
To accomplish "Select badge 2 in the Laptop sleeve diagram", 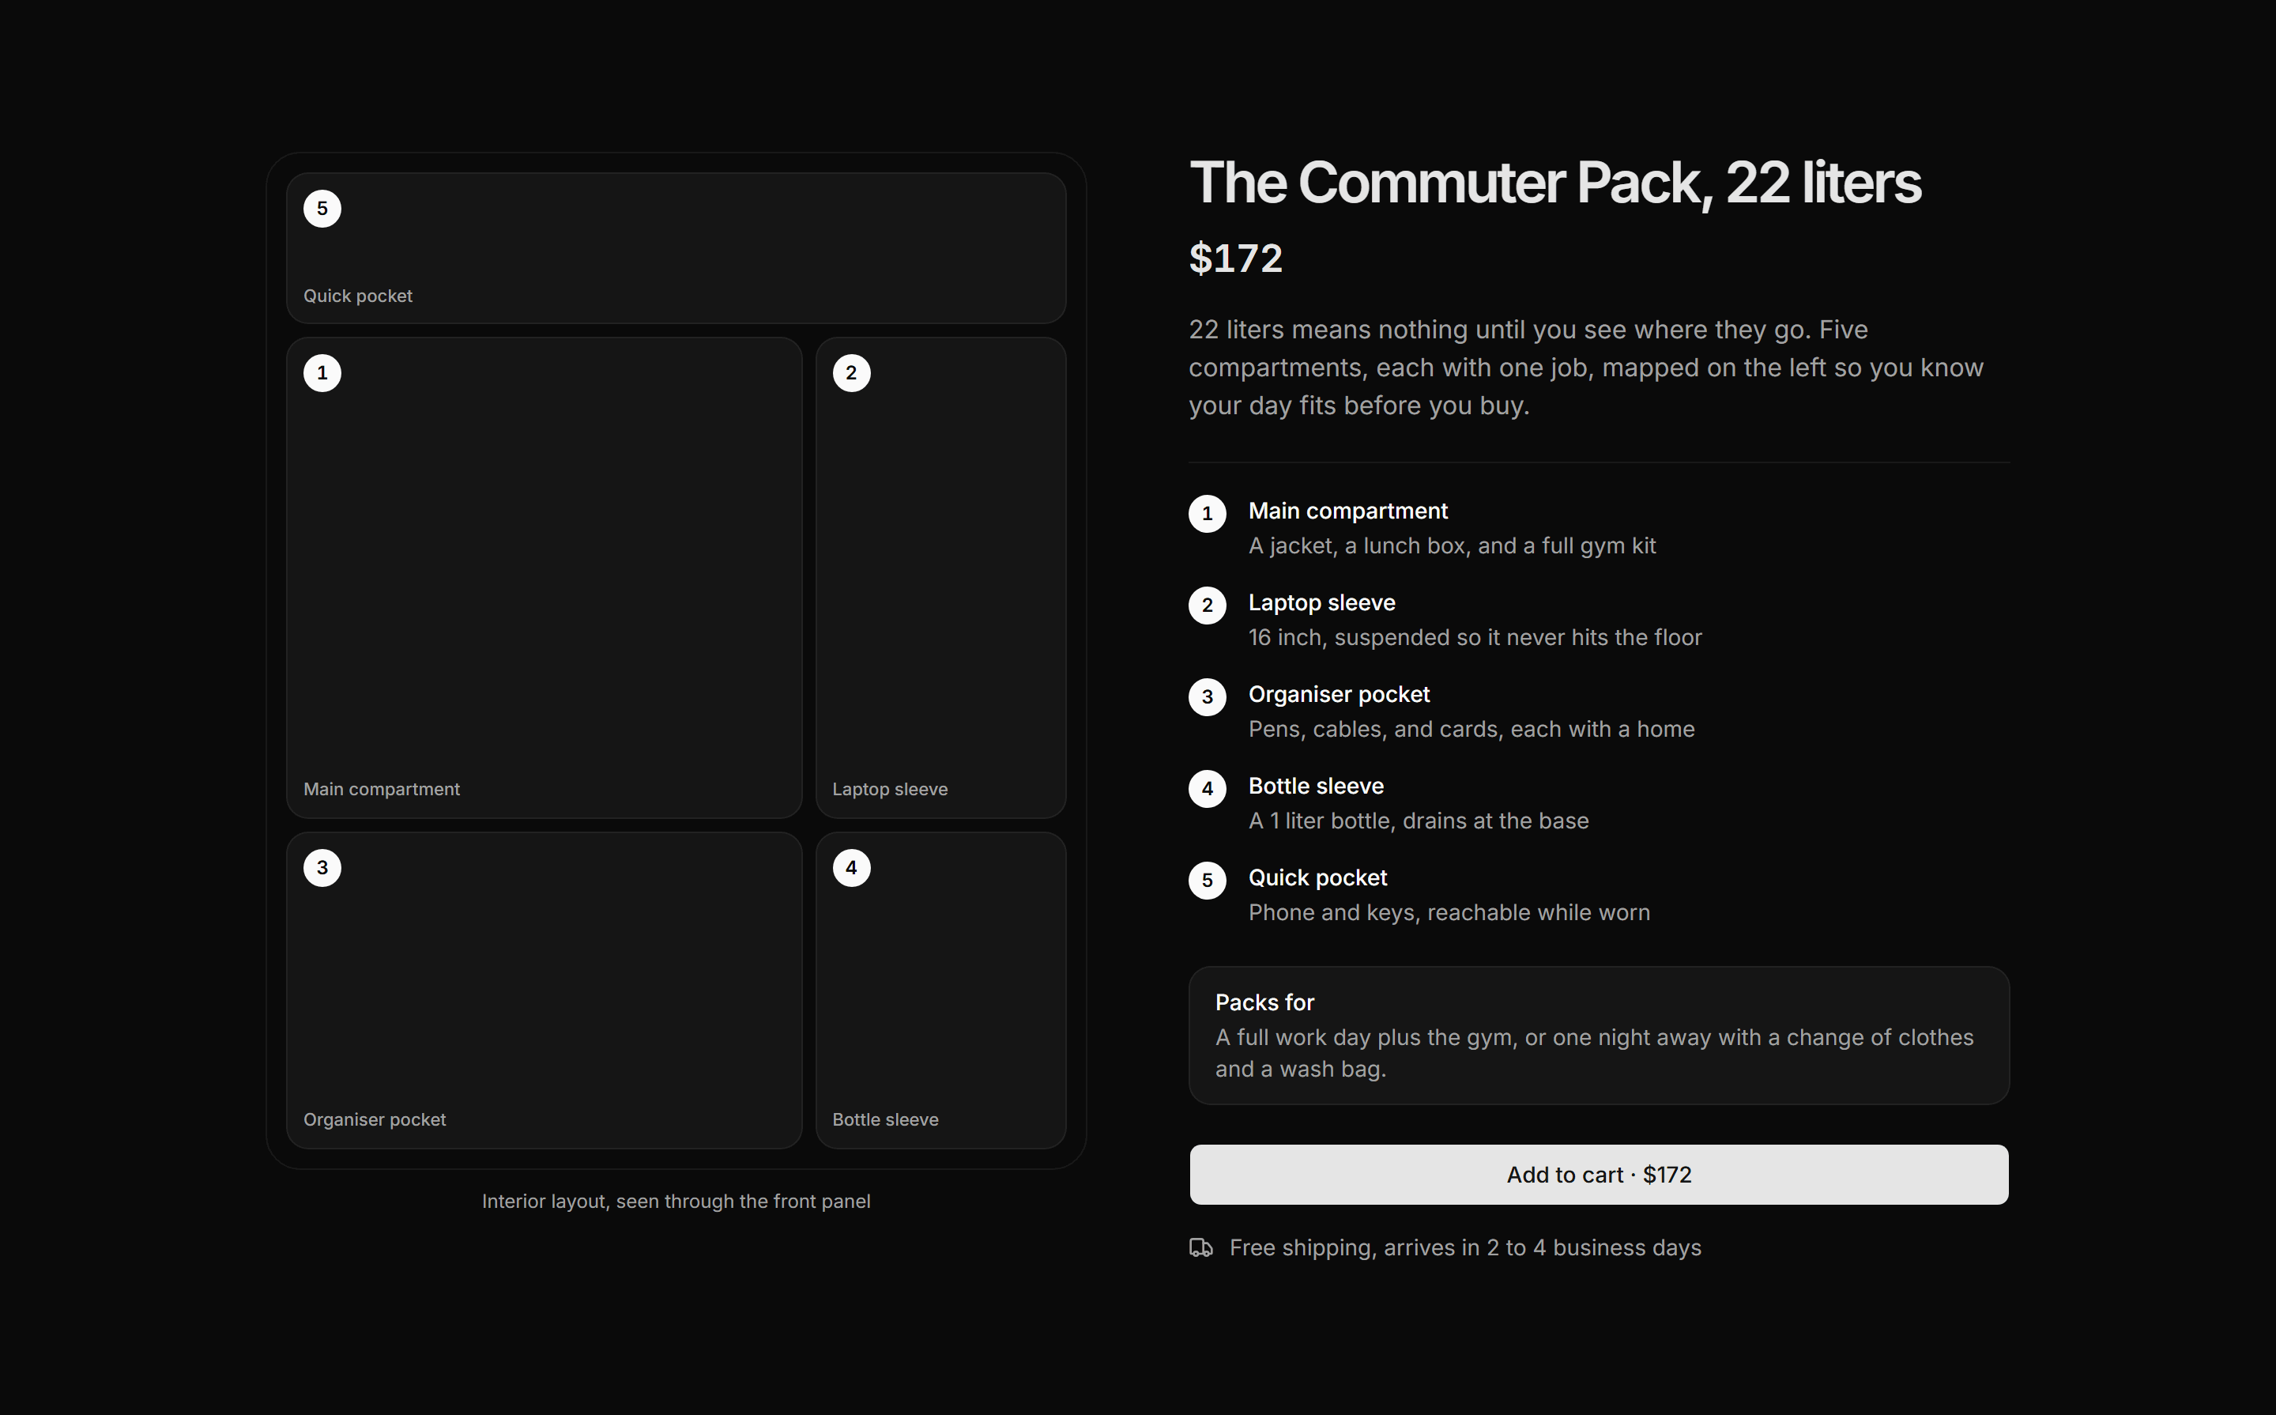I will click(851, 373).
